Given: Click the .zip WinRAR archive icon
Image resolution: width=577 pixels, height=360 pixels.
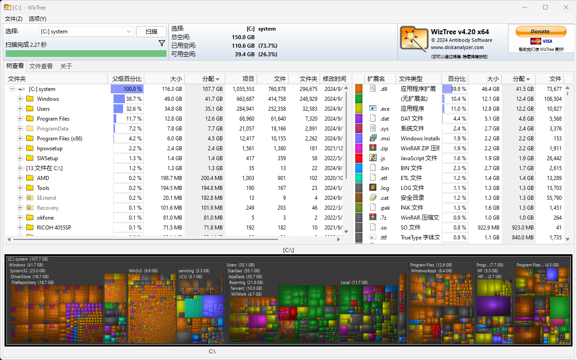Looking at the screenshot, I should pos(373,148).
